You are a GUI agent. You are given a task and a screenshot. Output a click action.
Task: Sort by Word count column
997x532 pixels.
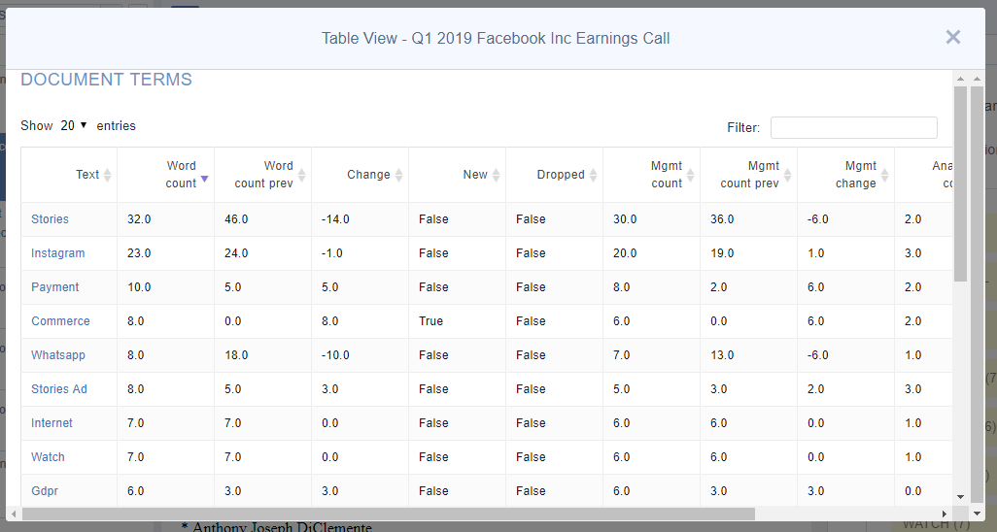pyautogui.click(x=166, y=175)
